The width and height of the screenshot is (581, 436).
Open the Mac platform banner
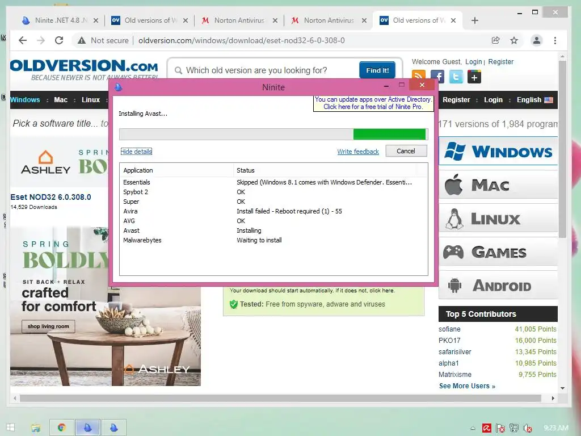498,185
